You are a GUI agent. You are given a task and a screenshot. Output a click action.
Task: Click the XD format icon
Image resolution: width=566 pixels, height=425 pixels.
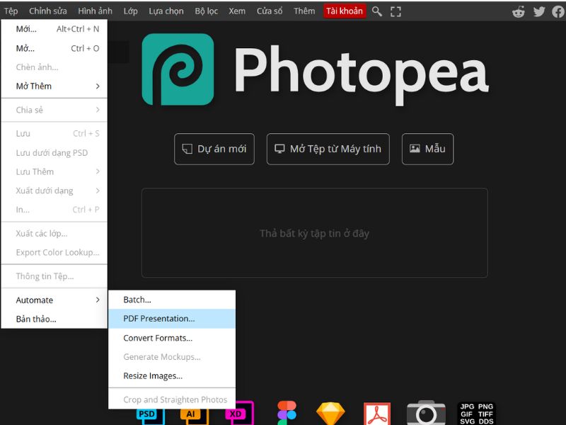pyautogui.click(x=239, y=413)
